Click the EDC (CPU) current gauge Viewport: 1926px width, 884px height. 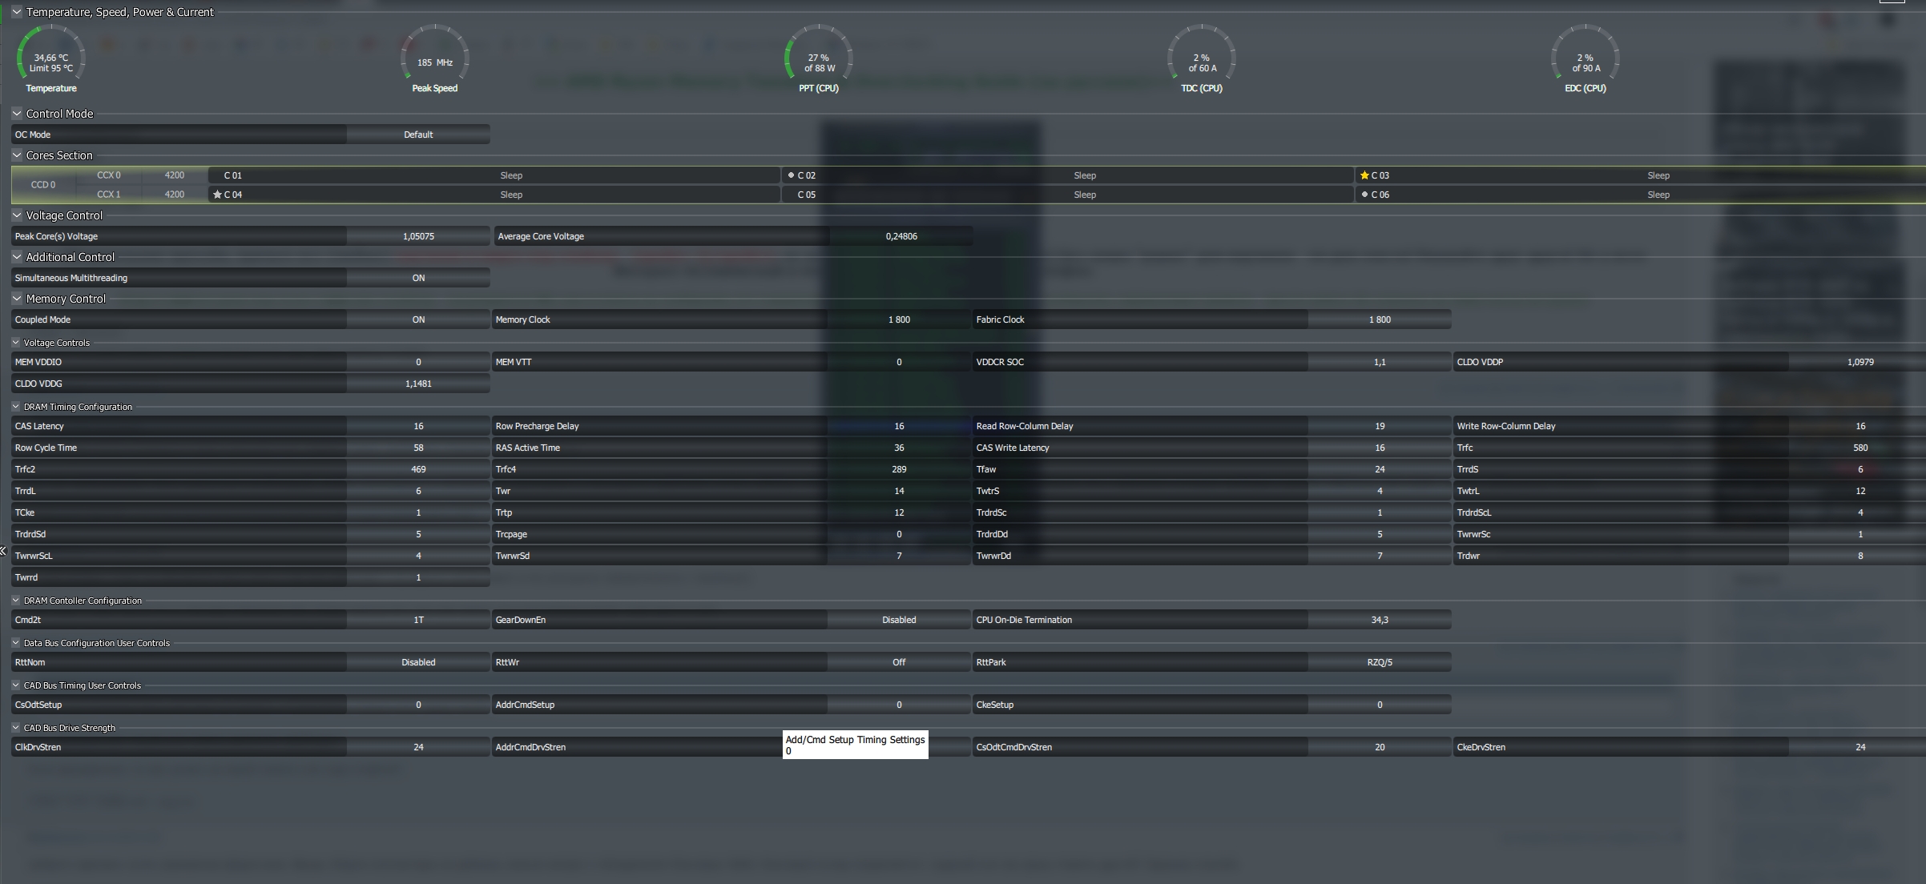1585,58
